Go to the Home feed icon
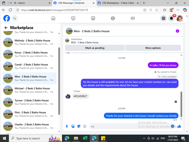189x142 pixels. pyautogui.click(x=53, y=18)
